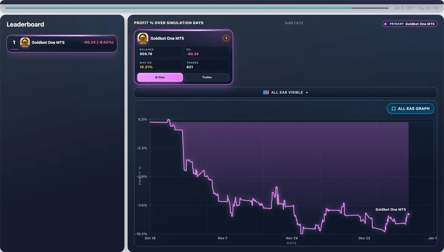Click the end point marker on the chart line

408,214
